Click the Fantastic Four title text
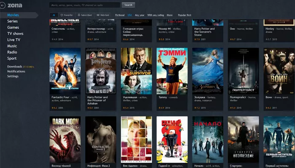The width and height of the screenshot is (295, 168). (60, 97)
